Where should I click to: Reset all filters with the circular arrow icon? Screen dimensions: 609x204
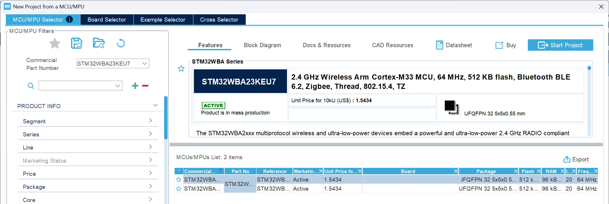121,43
